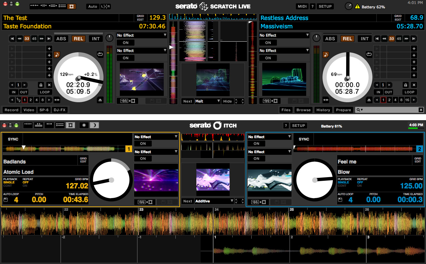Click the loop lock padlock on left deck
Viewport: 426px width, 264px height.
click(41, 85)
